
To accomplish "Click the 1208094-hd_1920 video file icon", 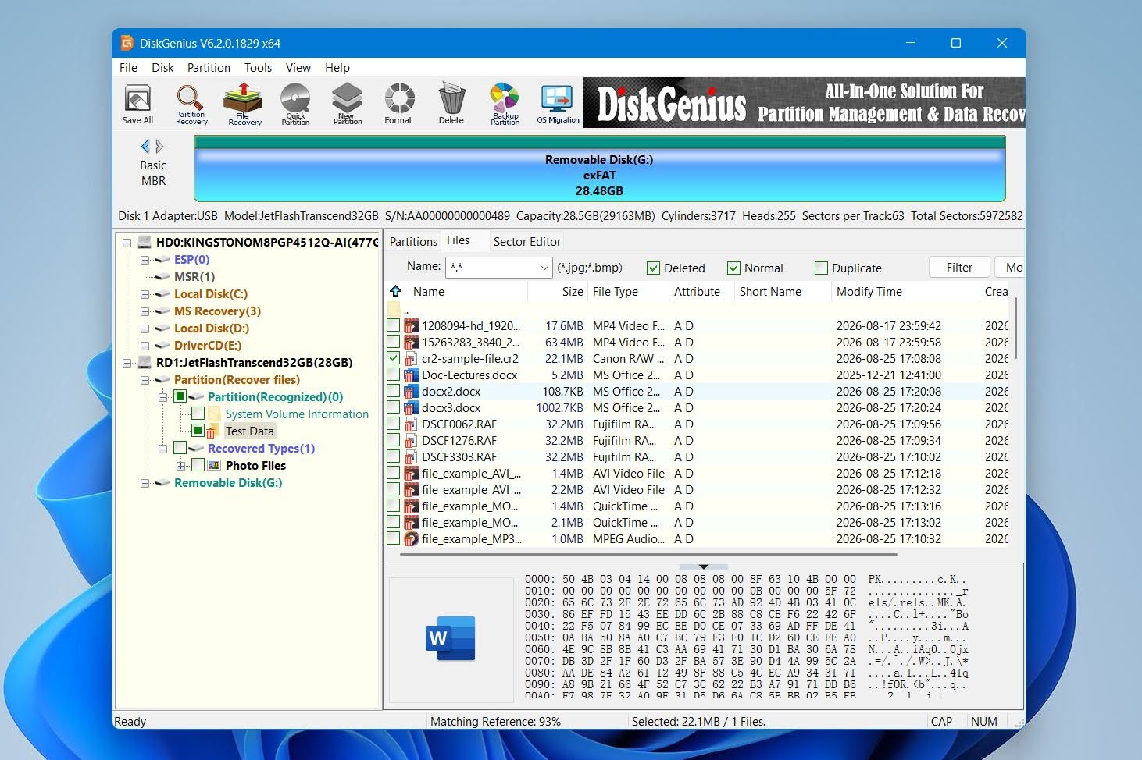I will pos(412,326).
